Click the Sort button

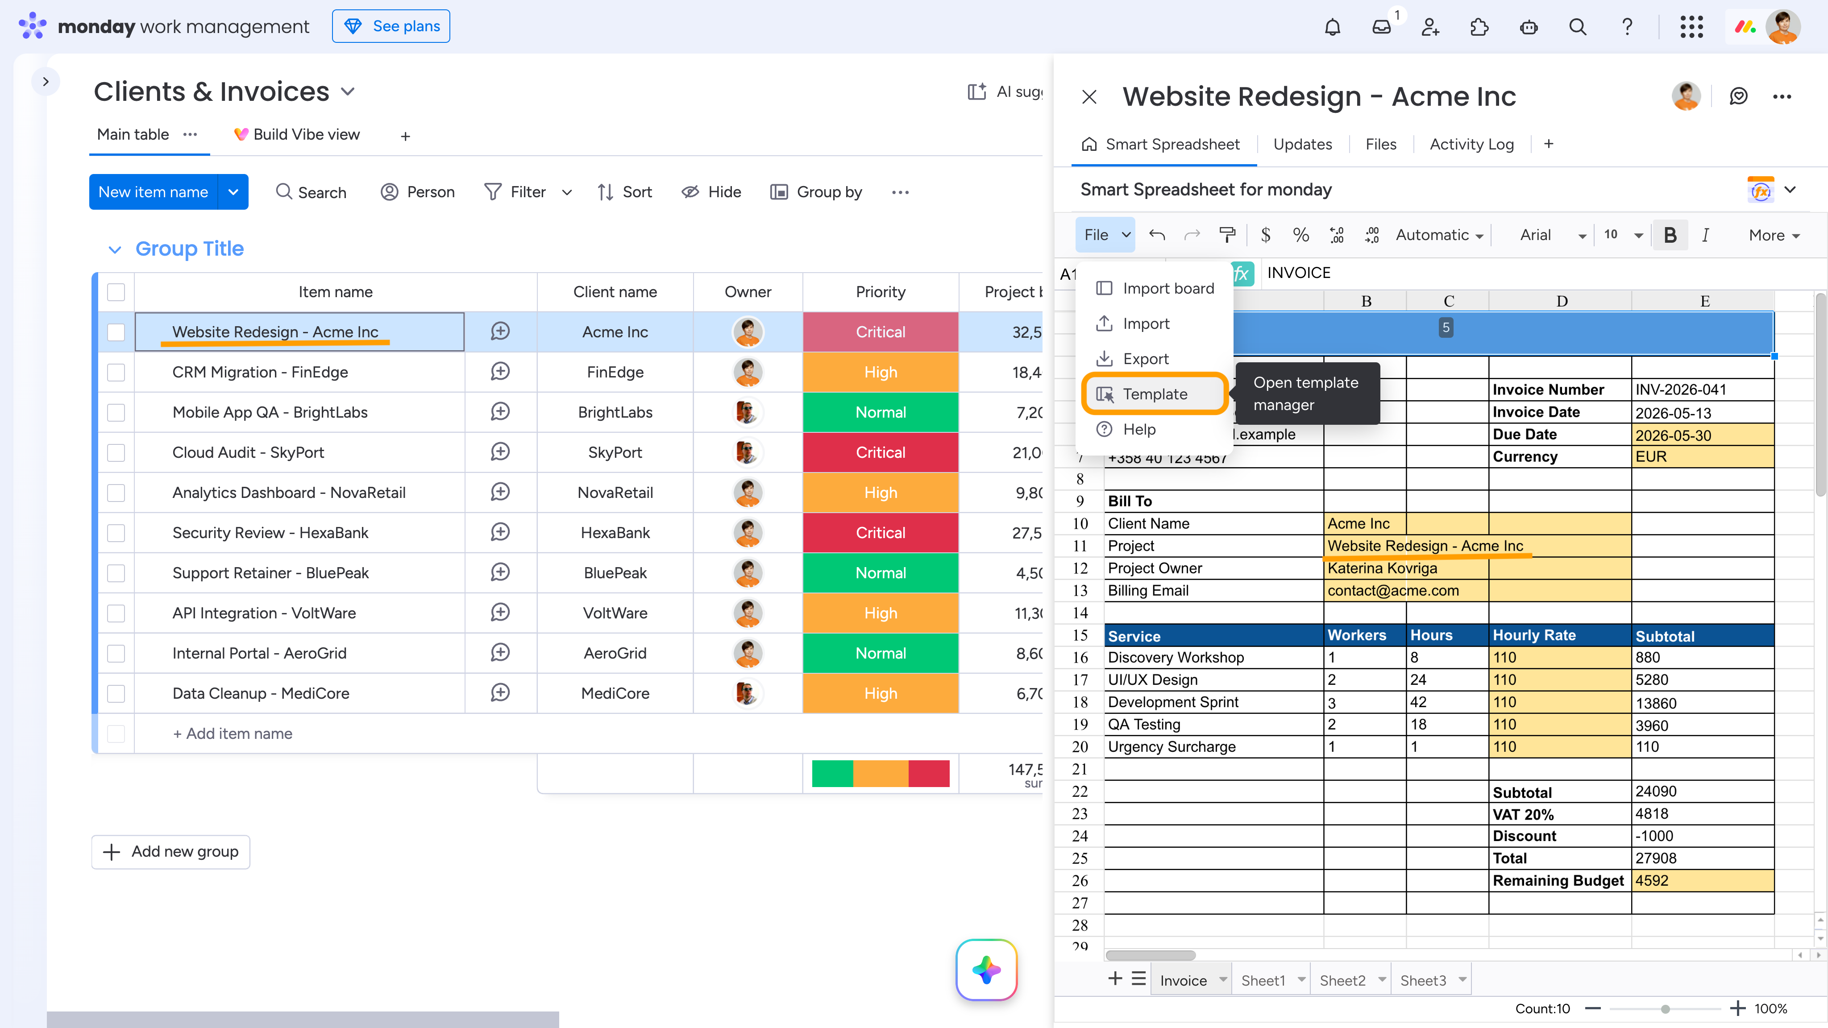point(624,192)
